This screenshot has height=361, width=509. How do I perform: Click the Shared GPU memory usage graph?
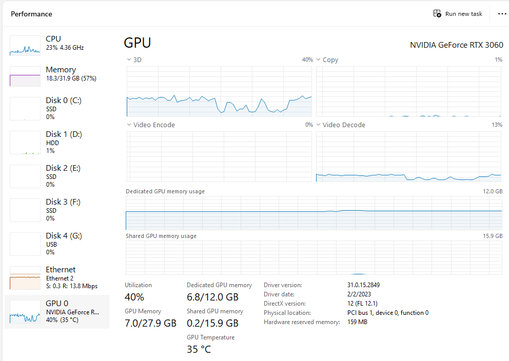(314, 257)
